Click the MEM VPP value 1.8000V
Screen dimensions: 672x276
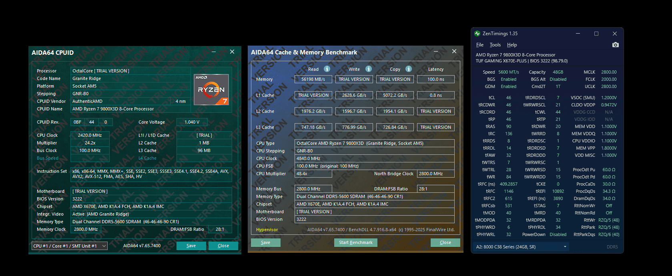coord(609,148)
